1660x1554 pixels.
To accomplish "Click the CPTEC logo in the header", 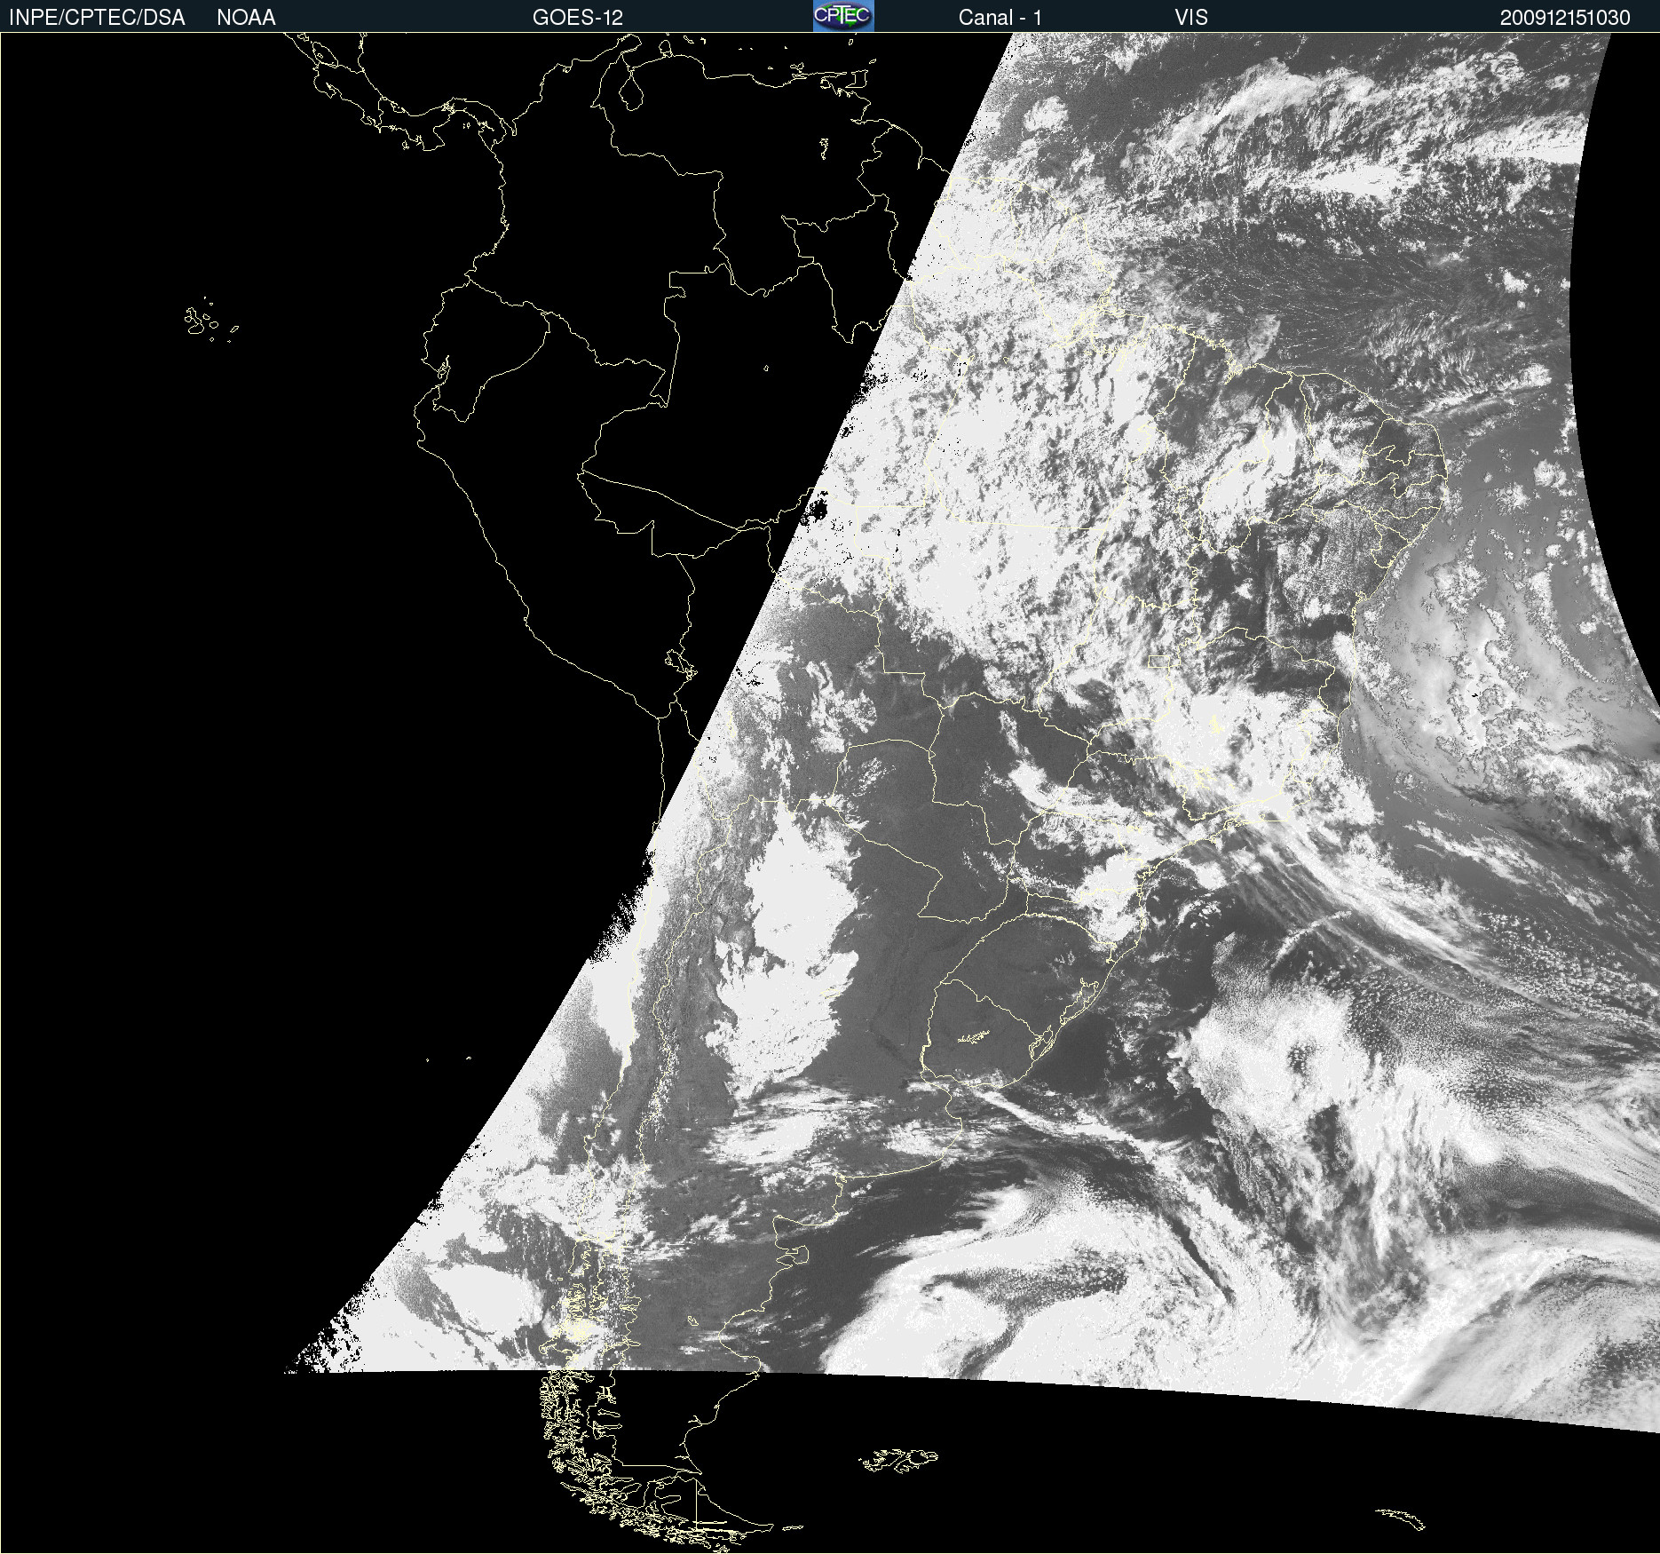I will click(843, 16).
